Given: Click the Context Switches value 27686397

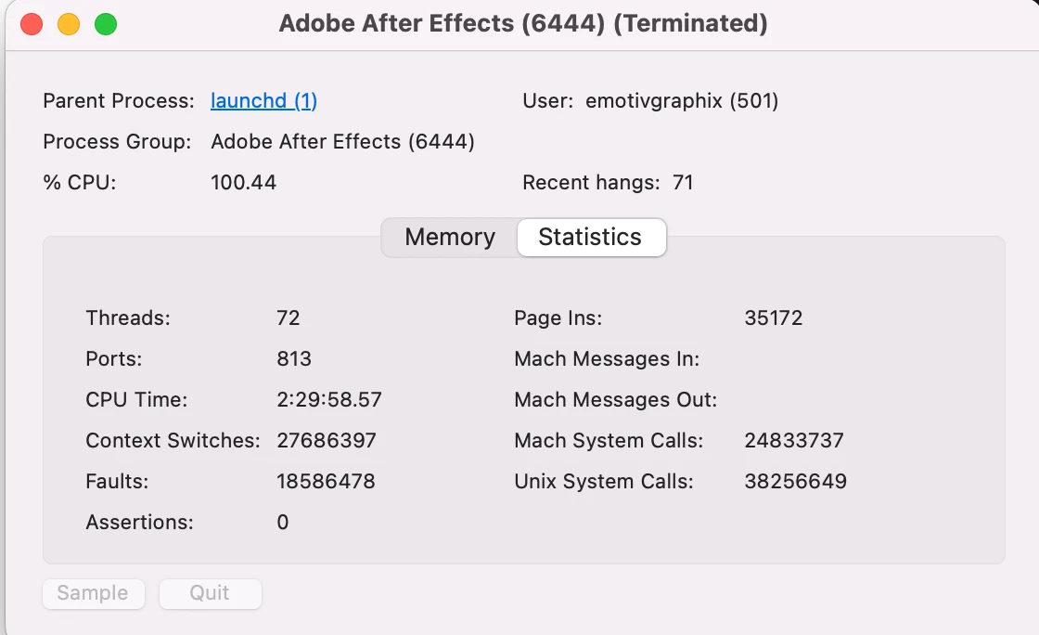Looking at the screenshot, I should tap(327, 440).
